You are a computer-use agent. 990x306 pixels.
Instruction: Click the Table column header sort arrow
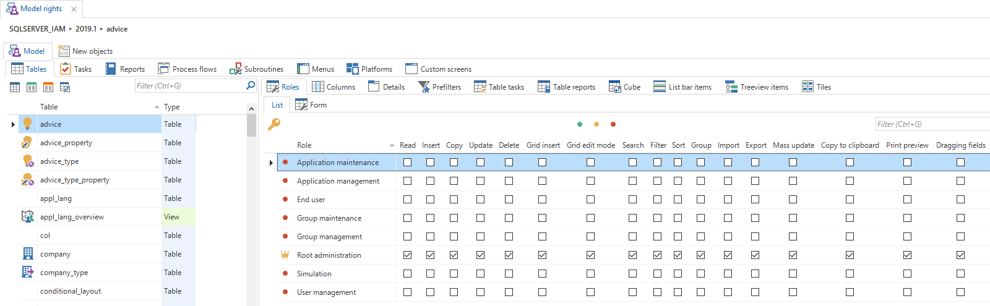tap(157, 107)
